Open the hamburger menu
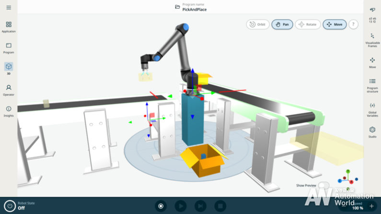Screen dimensions: 381x214 pos(9,8)
